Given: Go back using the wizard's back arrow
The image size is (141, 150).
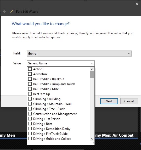Looking at the screenshot, I should click(x=5, y=11).
